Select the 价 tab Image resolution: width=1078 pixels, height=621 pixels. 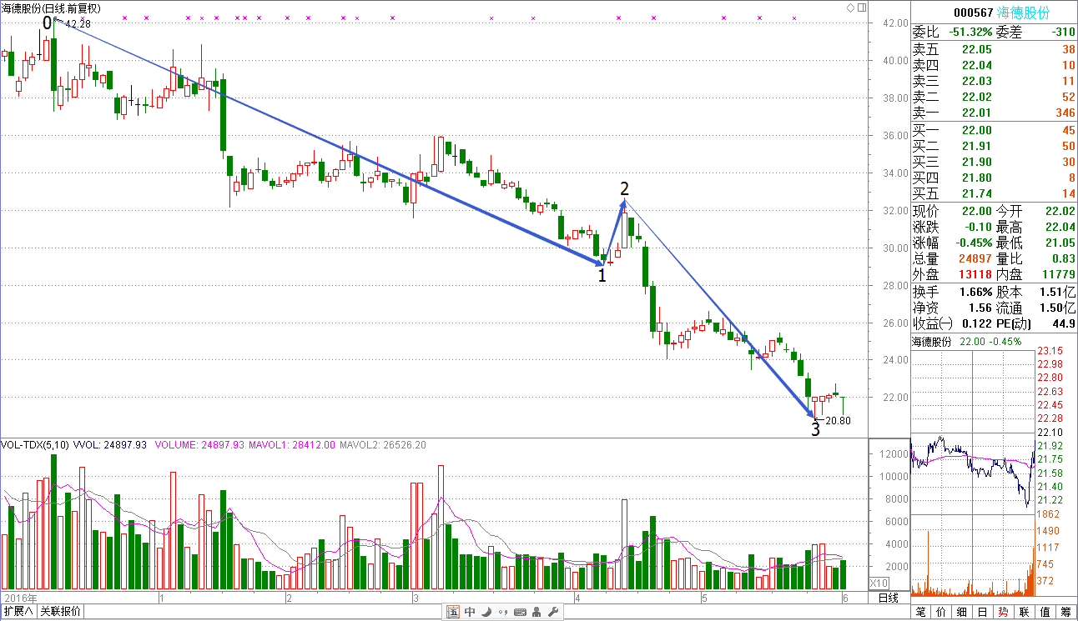[942, 612]
